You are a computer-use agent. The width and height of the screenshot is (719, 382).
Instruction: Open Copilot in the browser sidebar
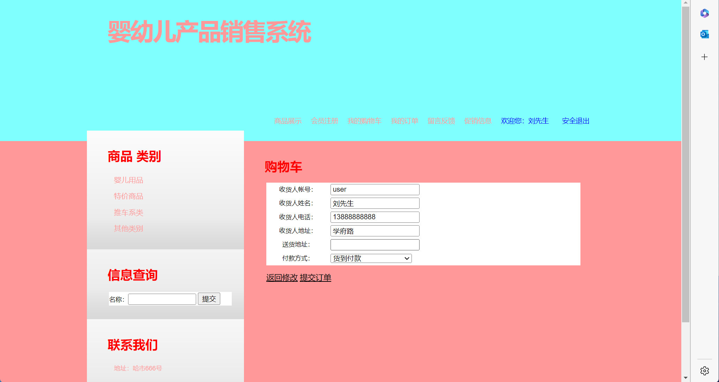point(704,13)
